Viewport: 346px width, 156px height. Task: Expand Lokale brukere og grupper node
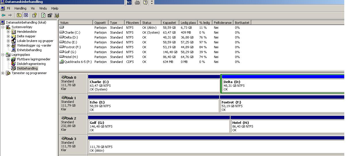tap(8, 41)
